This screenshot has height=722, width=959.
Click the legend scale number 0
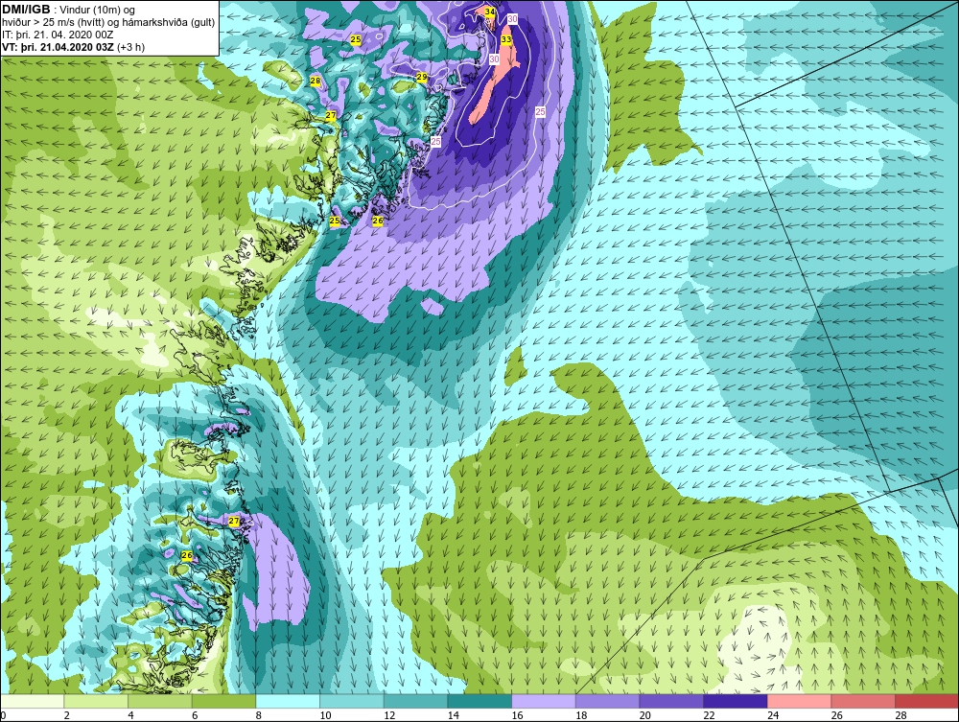point(3,715)
